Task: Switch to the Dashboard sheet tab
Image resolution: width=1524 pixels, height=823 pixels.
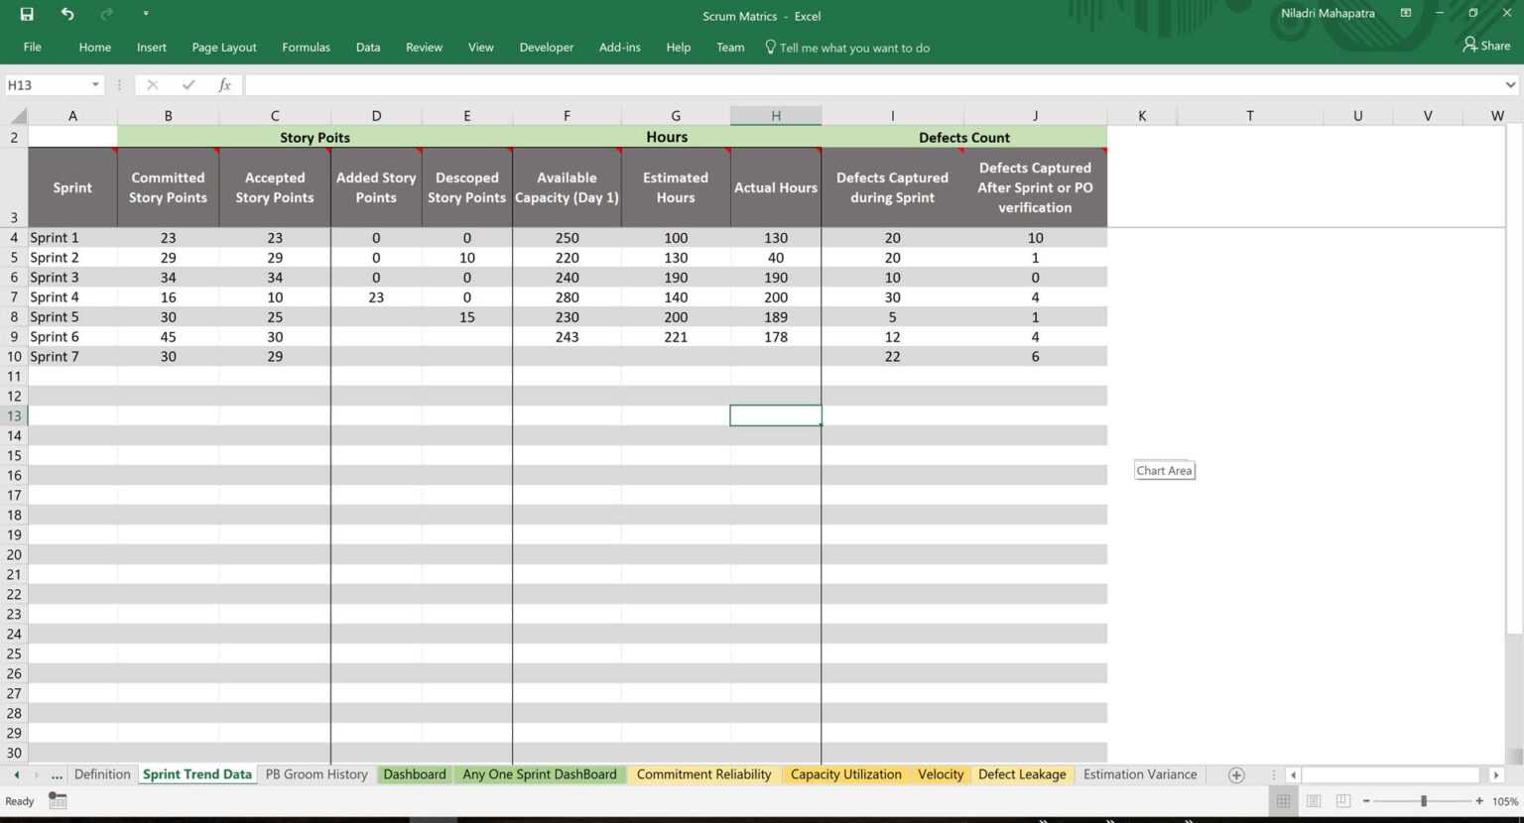Action: [x=414, y=774]
